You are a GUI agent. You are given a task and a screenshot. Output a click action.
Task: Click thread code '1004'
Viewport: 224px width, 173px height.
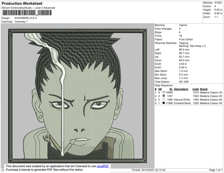[x=196, y=100]
